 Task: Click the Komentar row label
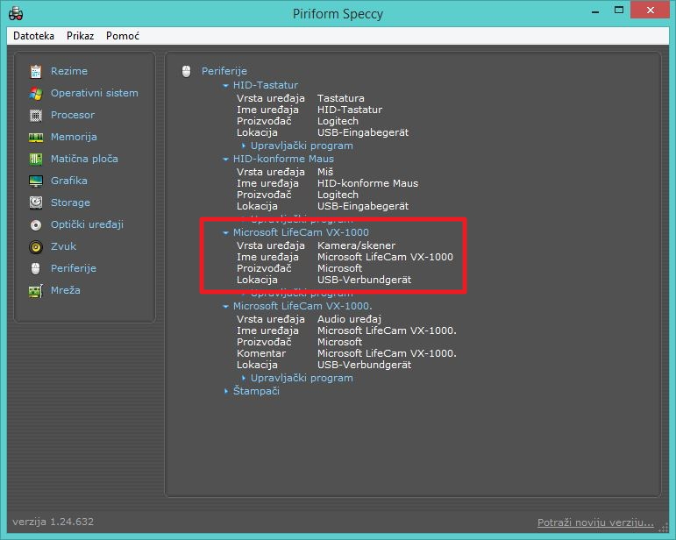pos(260,353)
